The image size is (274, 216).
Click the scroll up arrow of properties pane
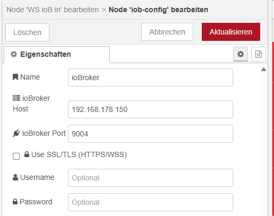(263, 70)
